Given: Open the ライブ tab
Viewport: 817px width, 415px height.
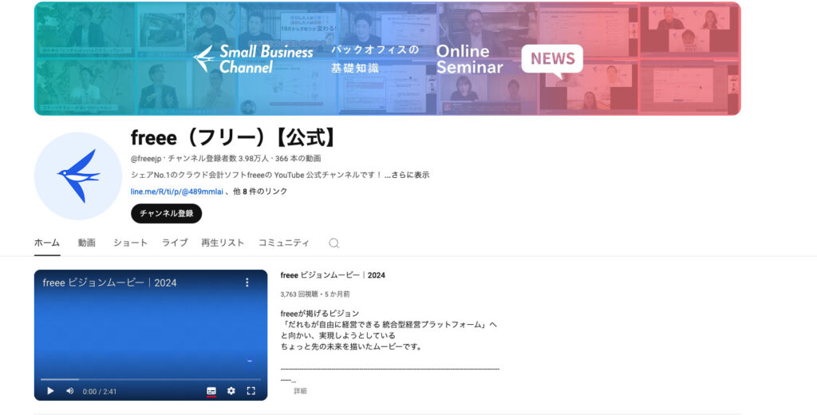Looking at the screenshot, I should click(x=175, y=243).
